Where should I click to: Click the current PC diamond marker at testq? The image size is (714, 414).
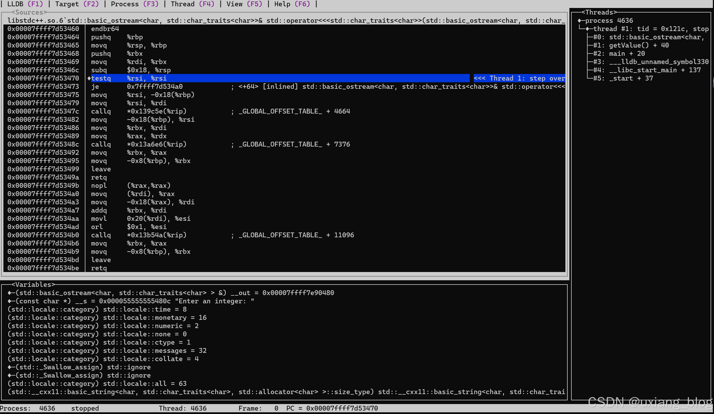(x=89, y=78)
